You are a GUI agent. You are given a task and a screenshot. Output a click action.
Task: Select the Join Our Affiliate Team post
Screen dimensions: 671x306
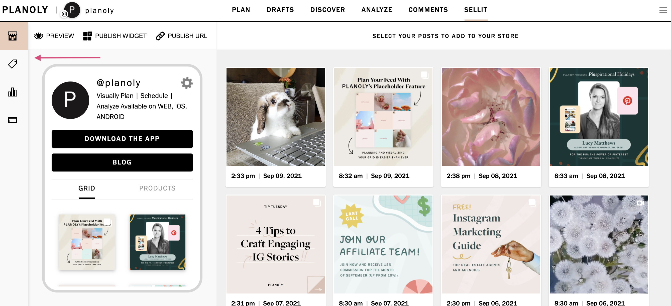(383, 244)
